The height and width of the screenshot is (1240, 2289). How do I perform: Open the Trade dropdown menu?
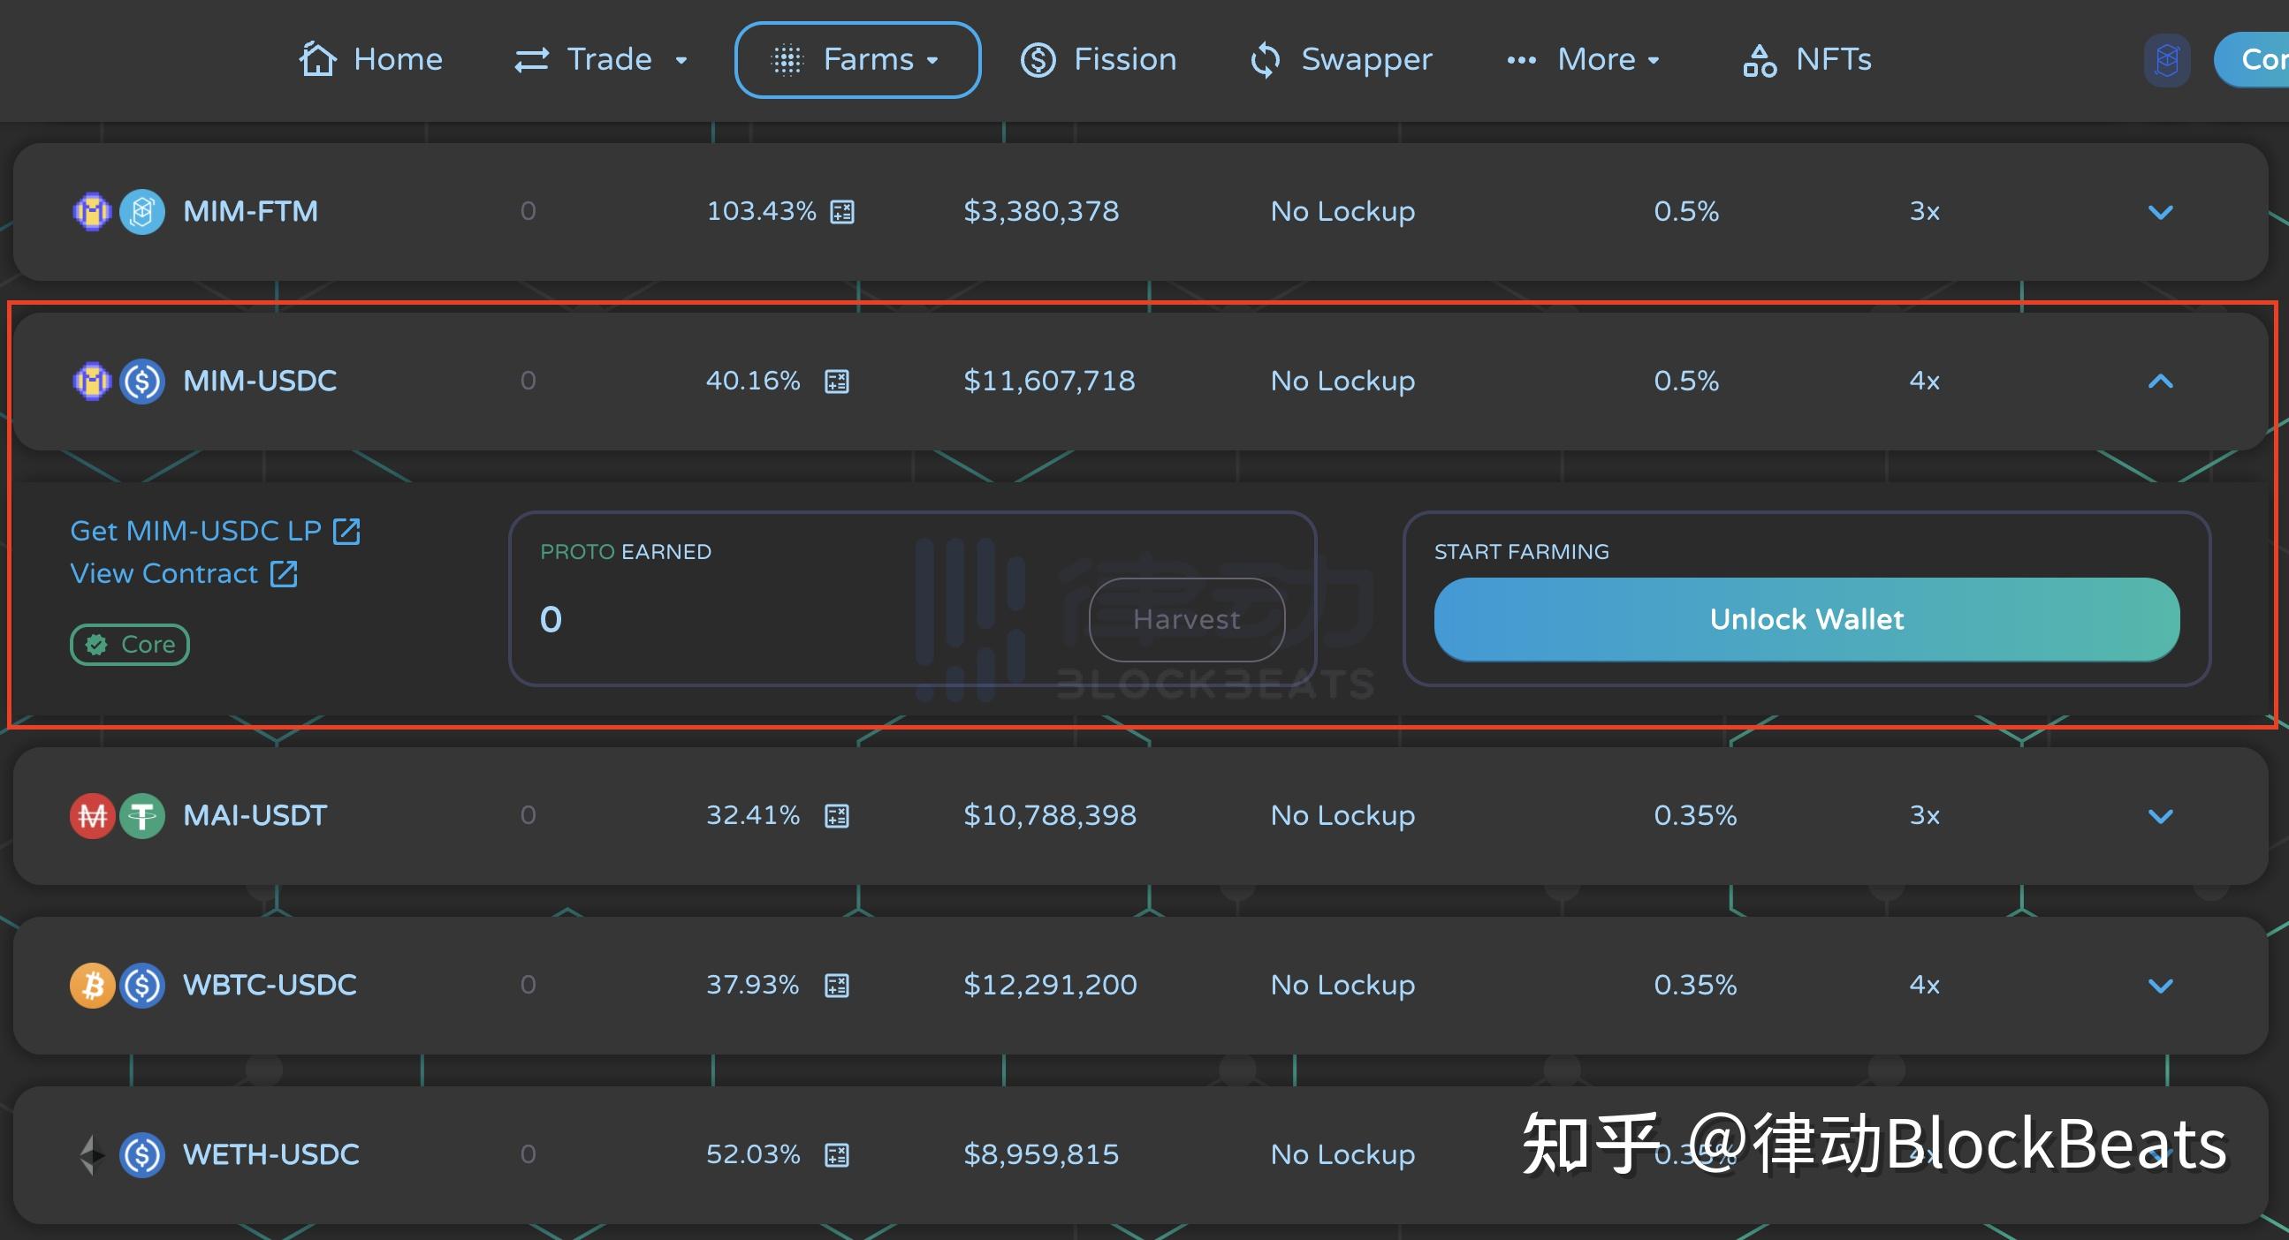point(604,58)
